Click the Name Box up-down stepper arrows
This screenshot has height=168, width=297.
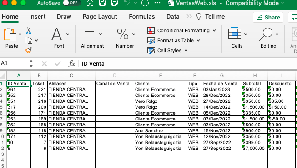(31, 63)
